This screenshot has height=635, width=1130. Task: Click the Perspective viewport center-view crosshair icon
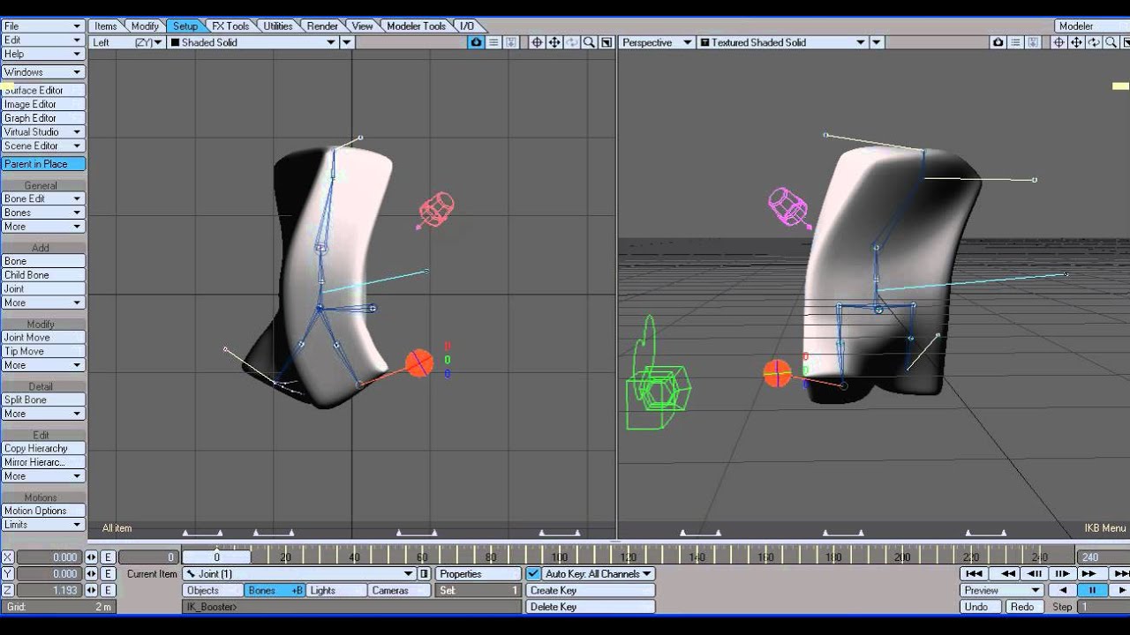tap(1058, 42)
